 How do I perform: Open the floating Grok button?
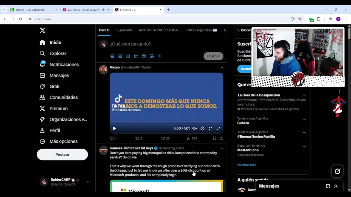coord(337,172)
